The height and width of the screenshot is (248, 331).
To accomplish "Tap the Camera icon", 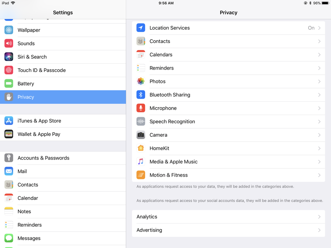I will click(x=141, y=135).
